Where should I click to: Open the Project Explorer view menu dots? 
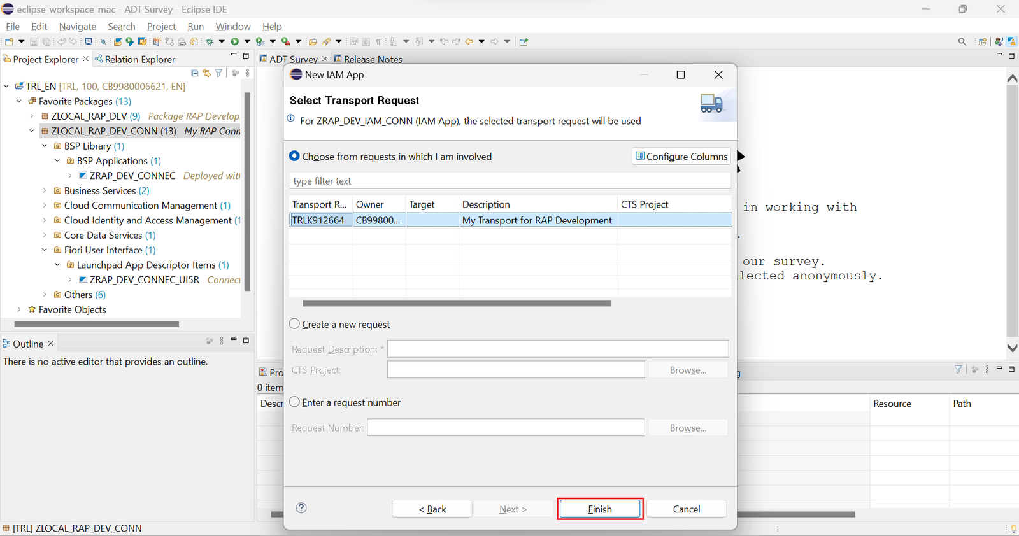coord(248,73)
